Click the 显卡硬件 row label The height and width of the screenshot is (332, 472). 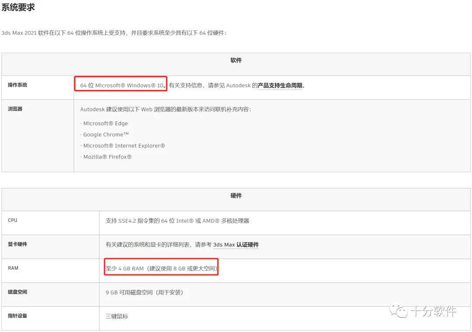click(x=17, y=244)
